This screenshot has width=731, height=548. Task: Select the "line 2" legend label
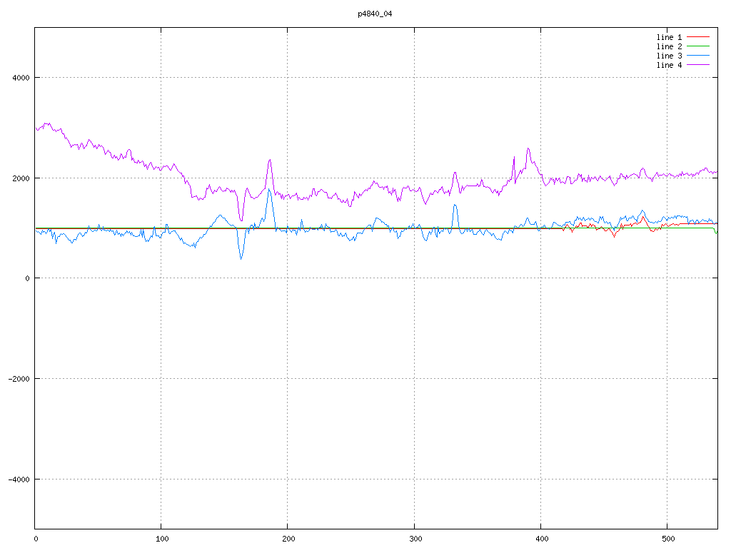669,46
